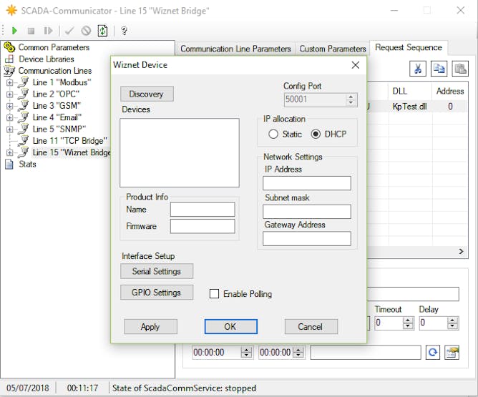Open GPIO Settings
The image size is (478, 397).
(157, 293)
